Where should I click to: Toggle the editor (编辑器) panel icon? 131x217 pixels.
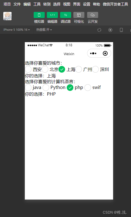pyautogui.click(x=52, y=15)
